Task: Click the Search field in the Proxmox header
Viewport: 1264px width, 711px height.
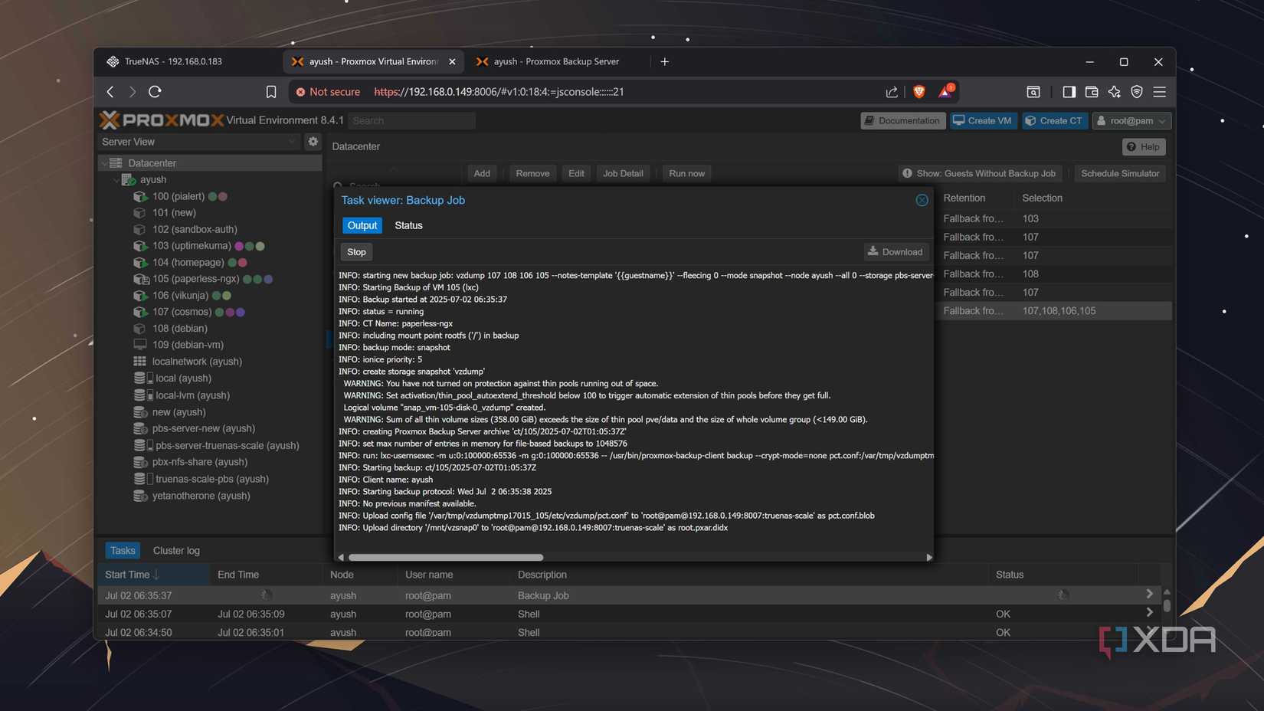Action: [x=411, y=120]
